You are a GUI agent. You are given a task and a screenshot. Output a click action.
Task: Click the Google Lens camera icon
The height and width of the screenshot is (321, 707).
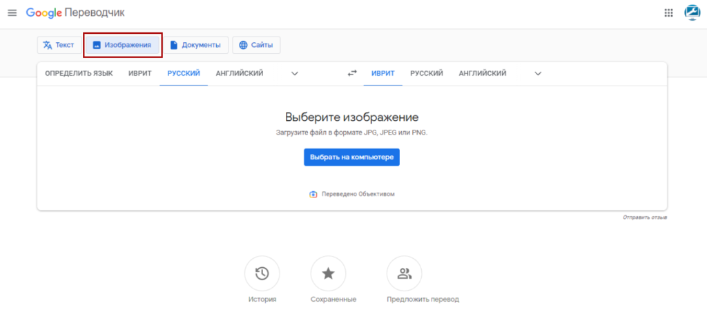313,194
